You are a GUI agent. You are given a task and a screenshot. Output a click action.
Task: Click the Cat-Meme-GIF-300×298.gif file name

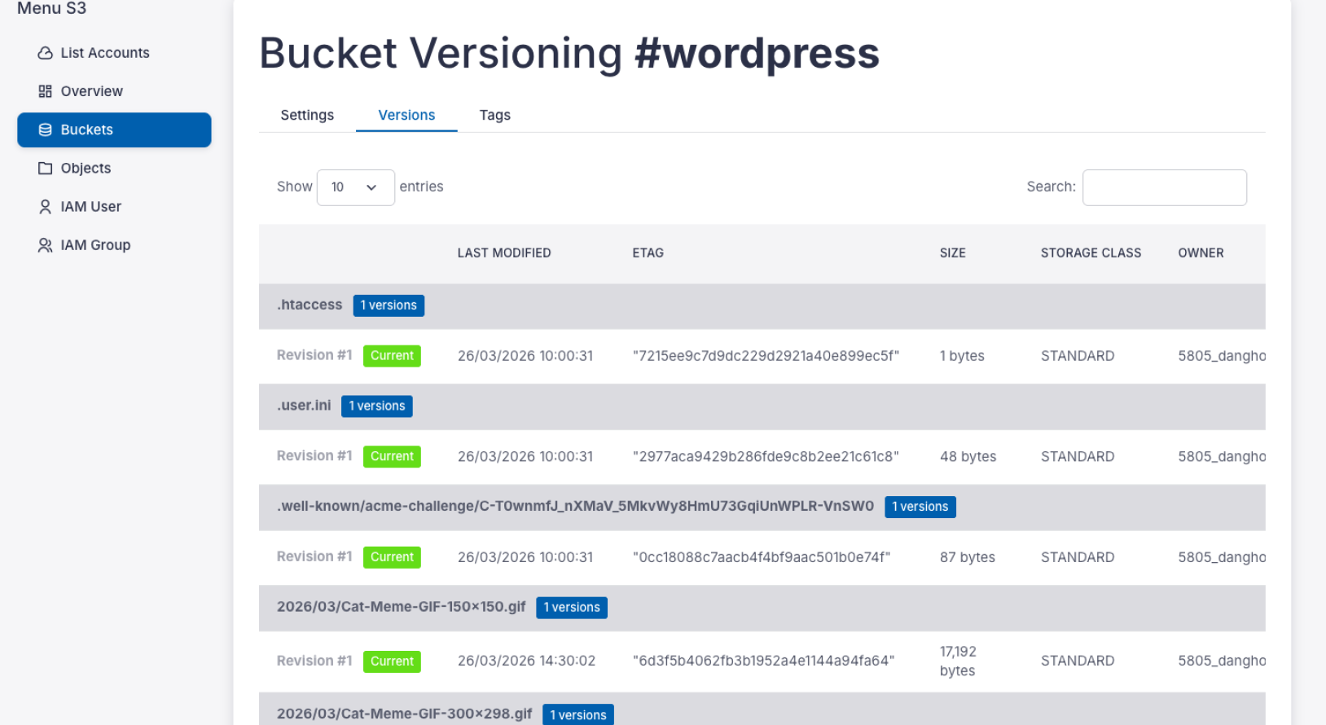pos(405,714)
